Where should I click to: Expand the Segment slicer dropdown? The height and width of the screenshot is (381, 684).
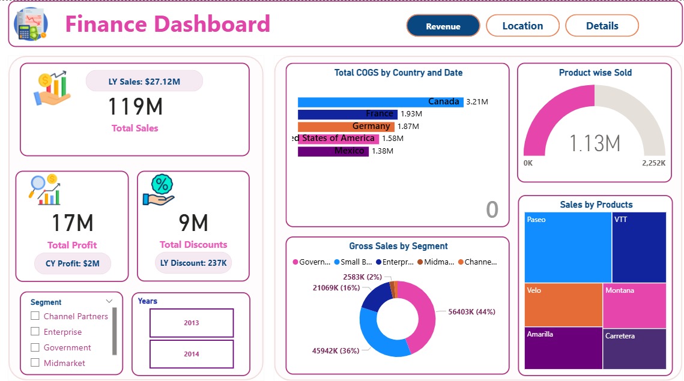pyautogui.click(x=109, y=301)
